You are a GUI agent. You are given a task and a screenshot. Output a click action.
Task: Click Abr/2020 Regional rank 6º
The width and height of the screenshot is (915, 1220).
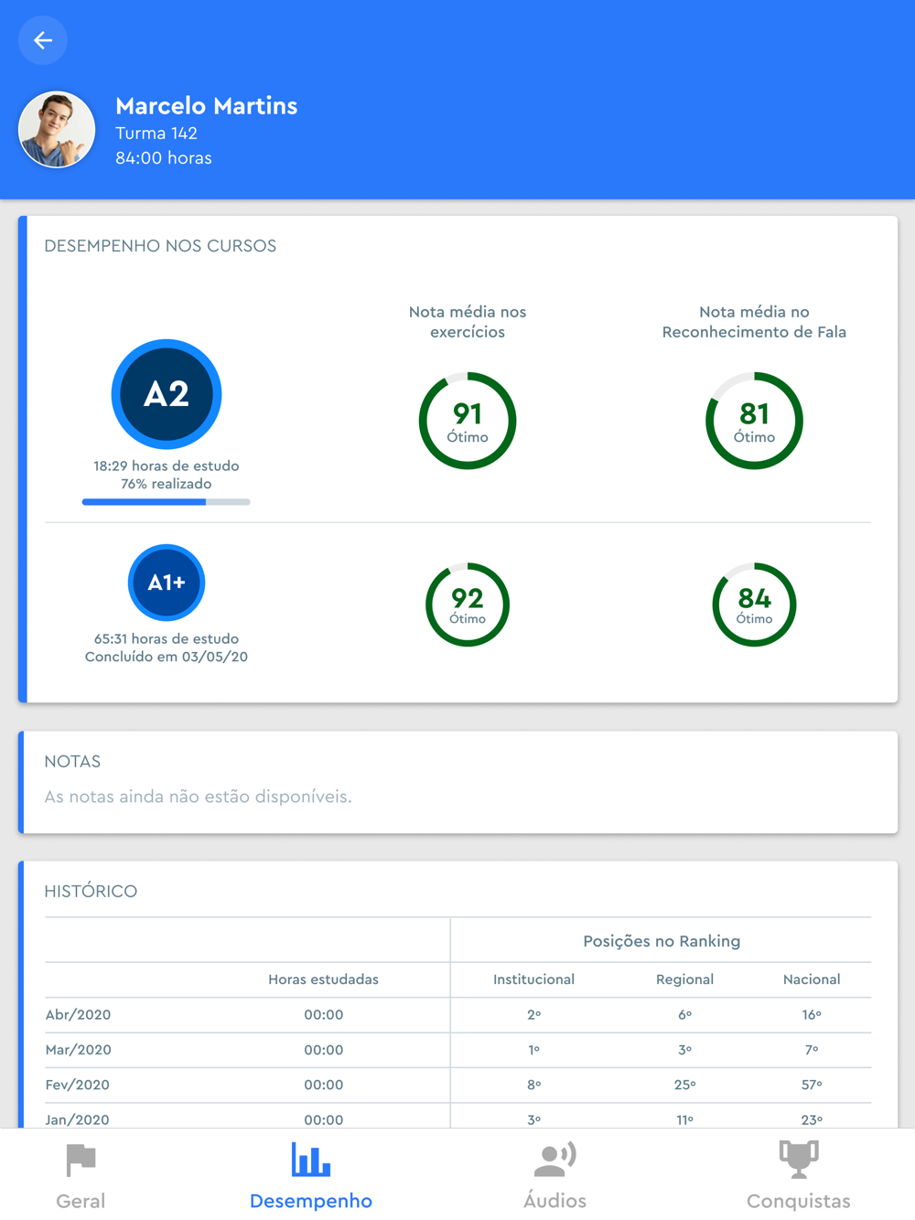684,1014
